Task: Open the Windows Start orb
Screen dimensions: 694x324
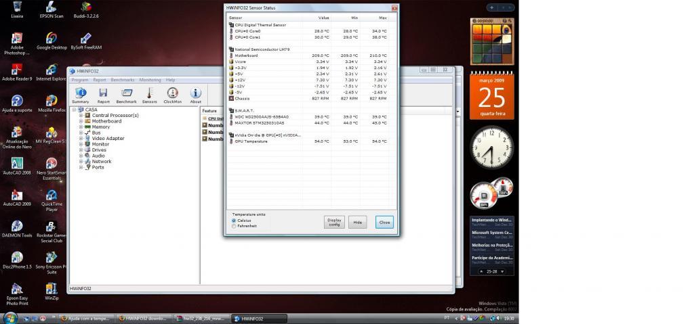Action: pos(10,318)
